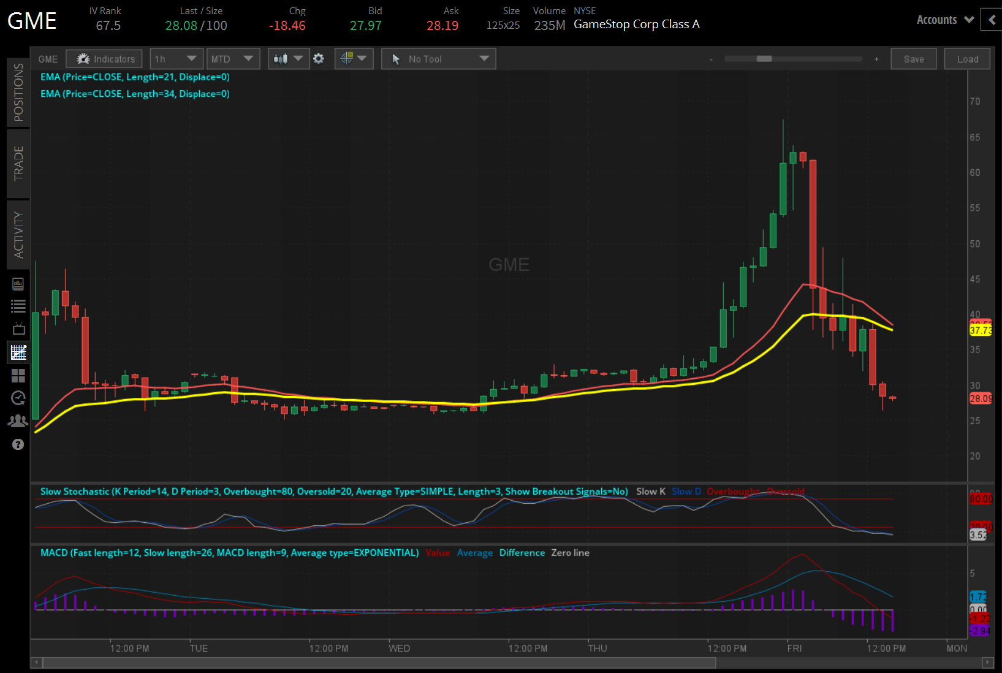Click the history clock icon
The height and width of the screenshot is (673, 1002).
[18, 398]
